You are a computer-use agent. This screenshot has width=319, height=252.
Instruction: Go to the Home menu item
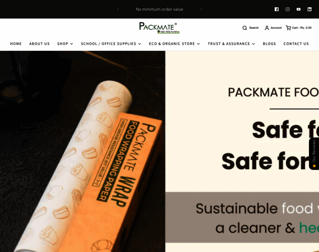coord(16,44)
